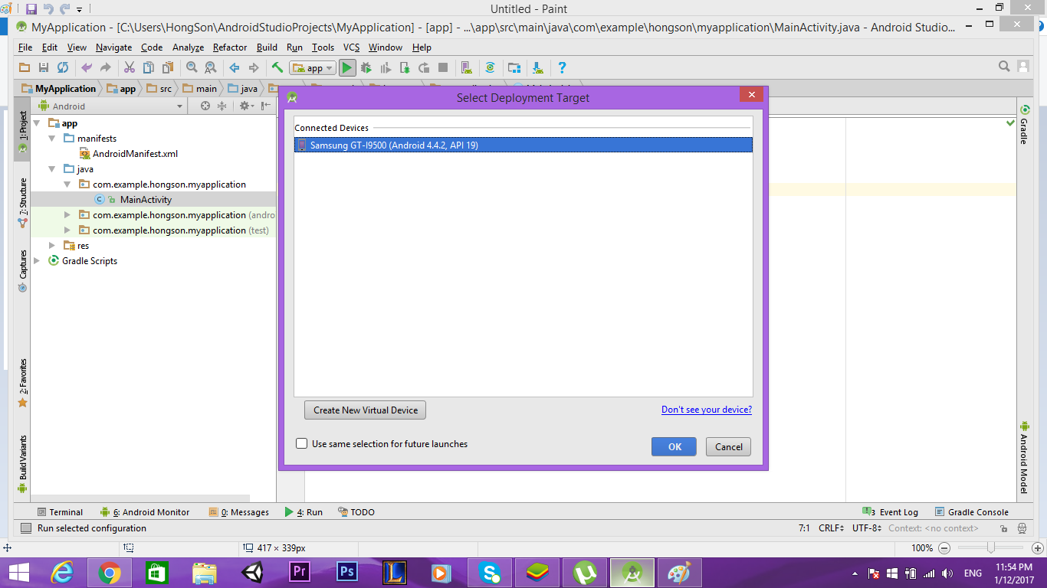Click Sync Project with Gradle icon
This screenshot has width=1047, height=588.
(x=490, y=68)
